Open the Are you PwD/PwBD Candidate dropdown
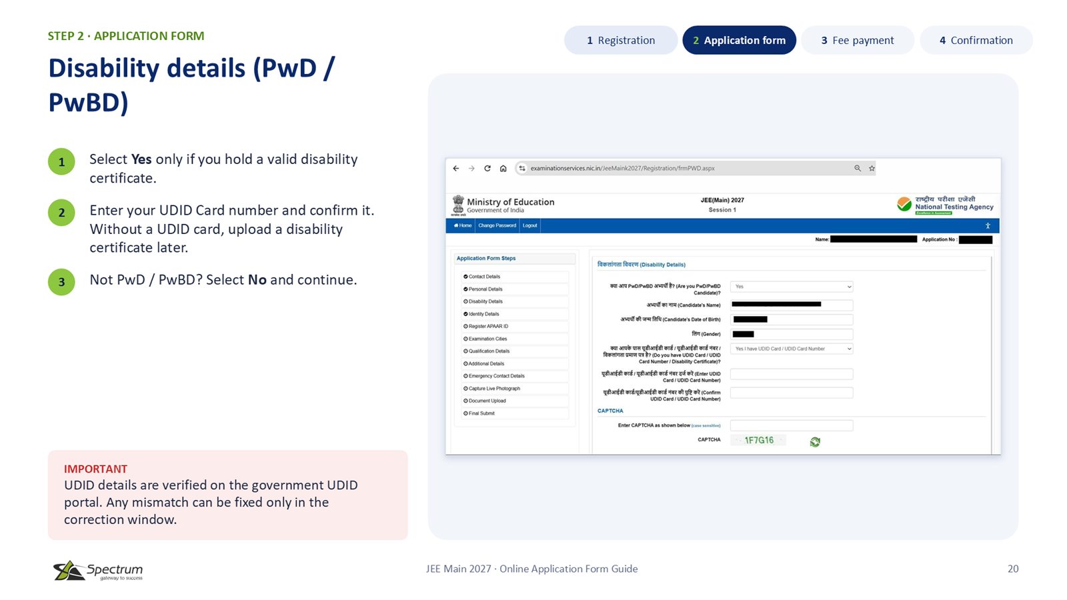Image resolution: width=1067 pixels, height=600 pixels. 792,287
